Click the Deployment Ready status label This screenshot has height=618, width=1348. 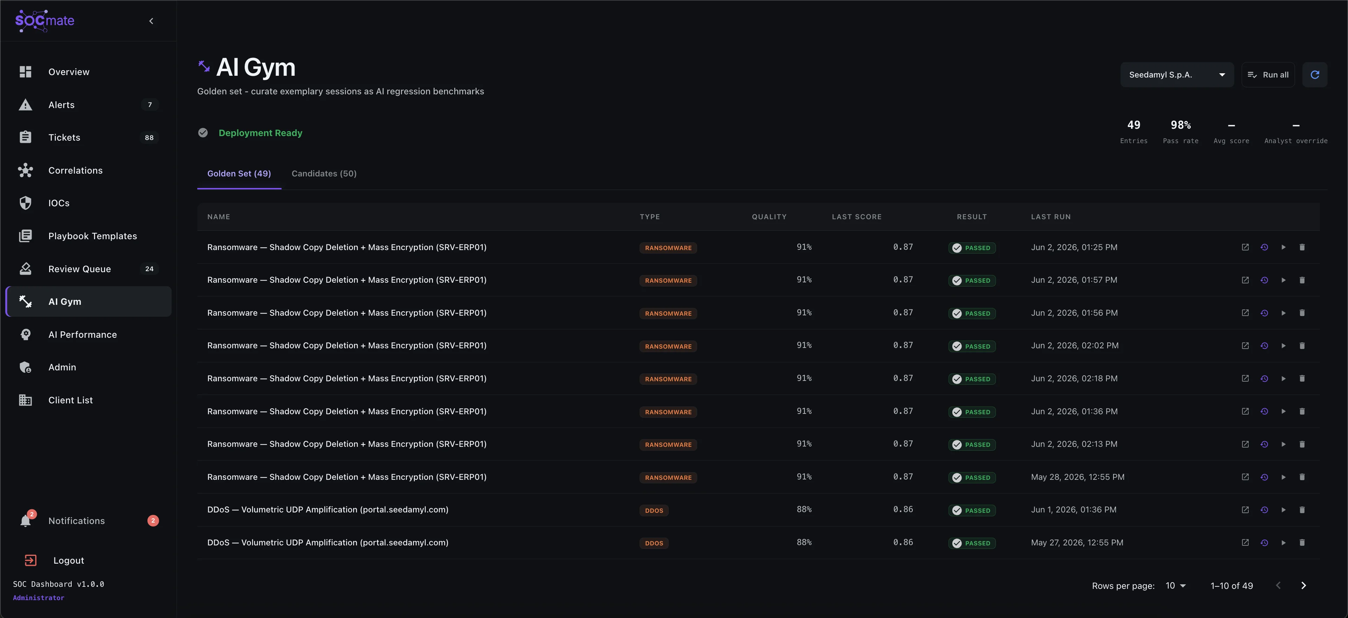[x=260, y=133]
